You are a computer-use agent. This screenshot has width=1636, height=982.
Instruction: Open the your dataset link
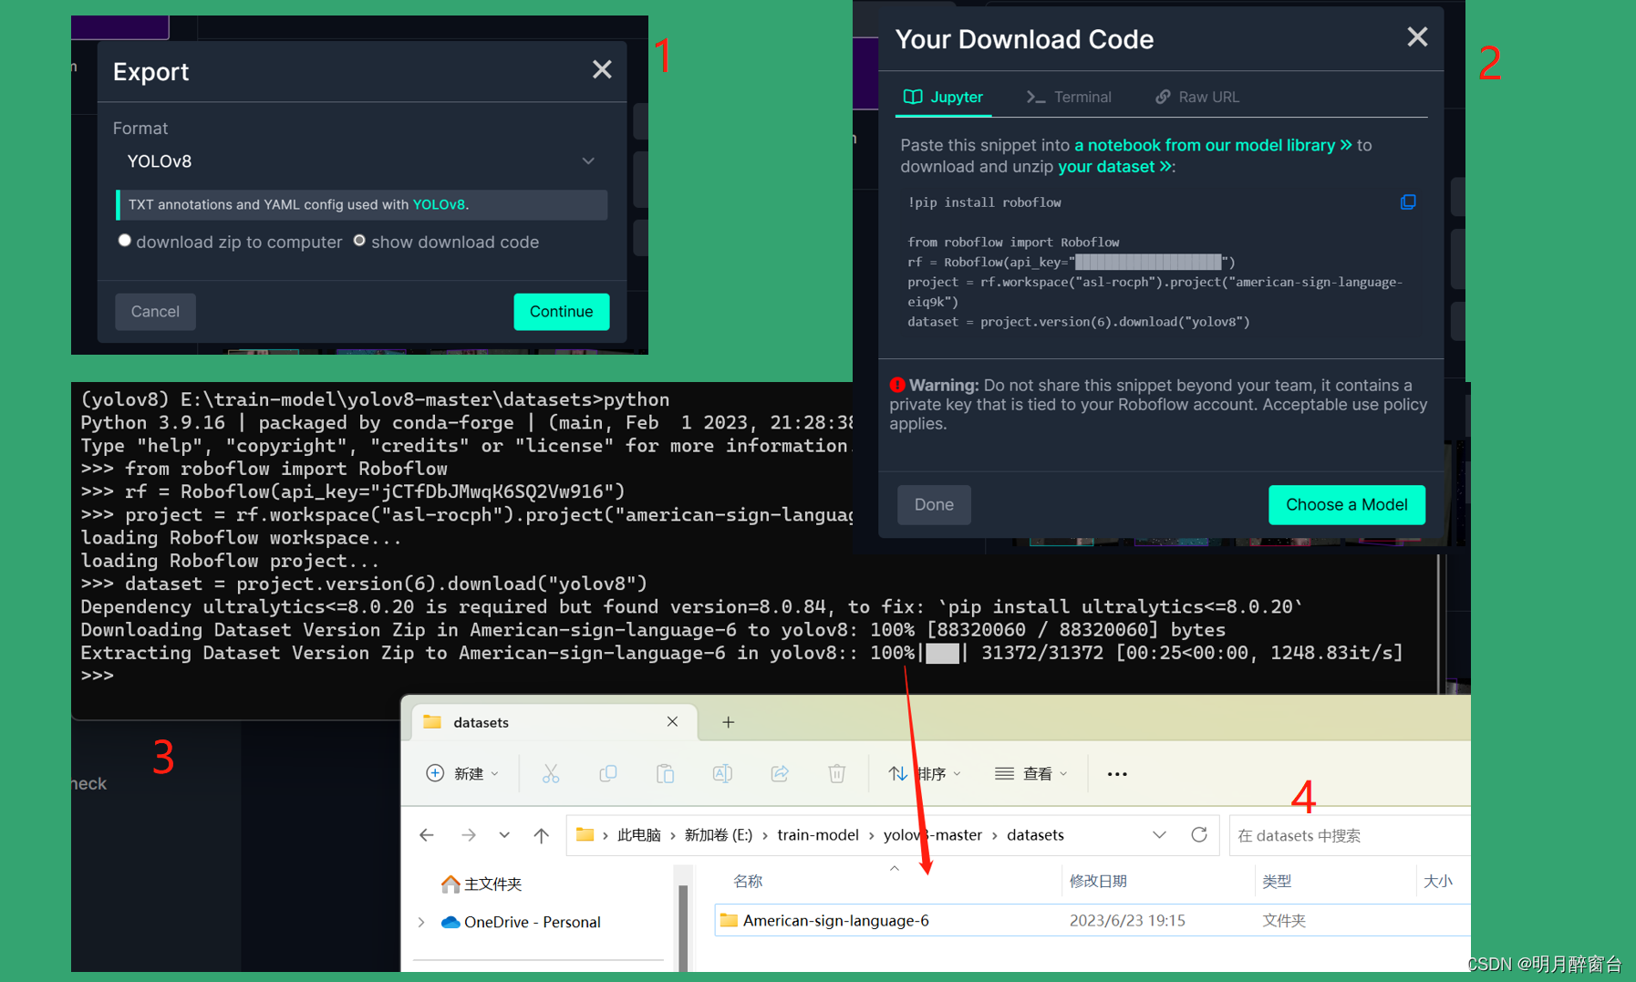point(1114,167)
